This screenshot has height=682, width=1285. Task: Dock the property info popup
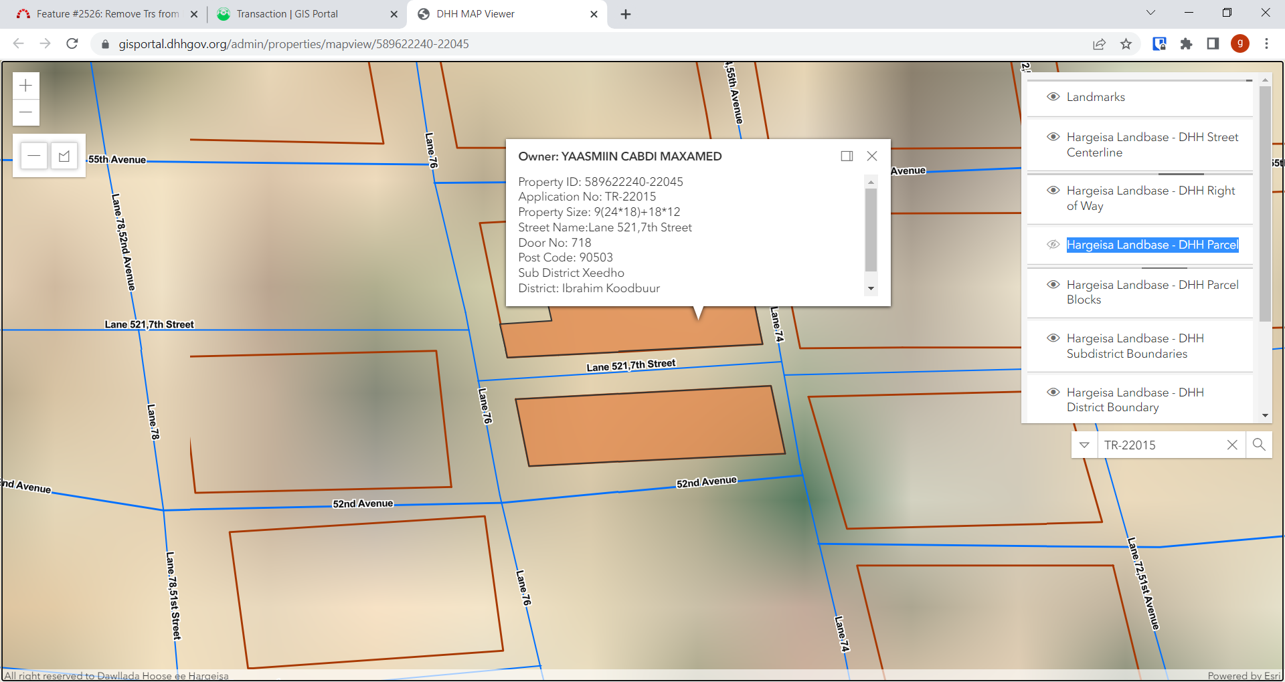[847, 156]
